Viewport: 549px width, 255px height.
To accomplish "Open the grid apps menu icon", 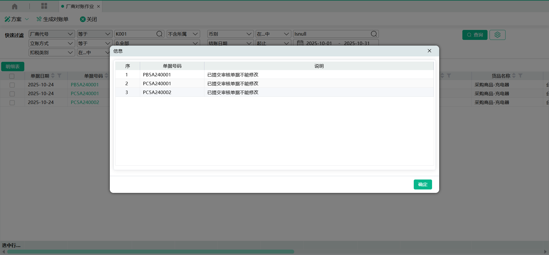I will 44,6.
